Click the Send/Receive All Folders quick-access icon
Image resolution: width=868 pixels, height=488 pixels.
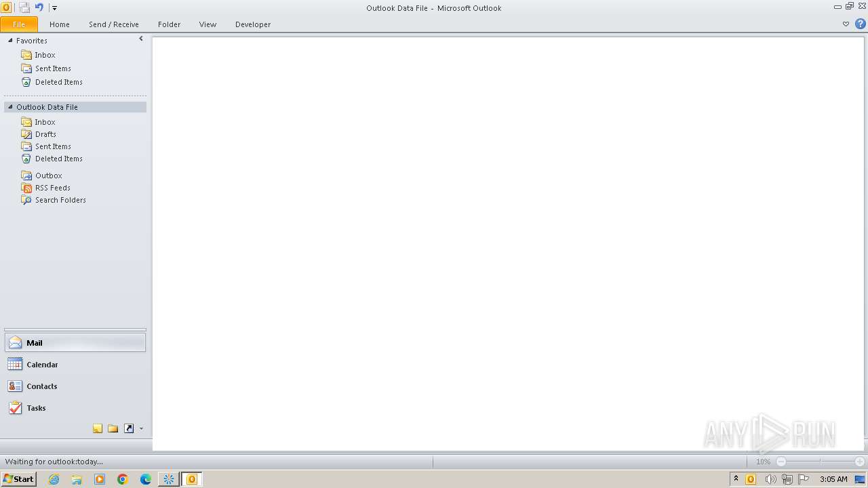(x=24, y=7)
